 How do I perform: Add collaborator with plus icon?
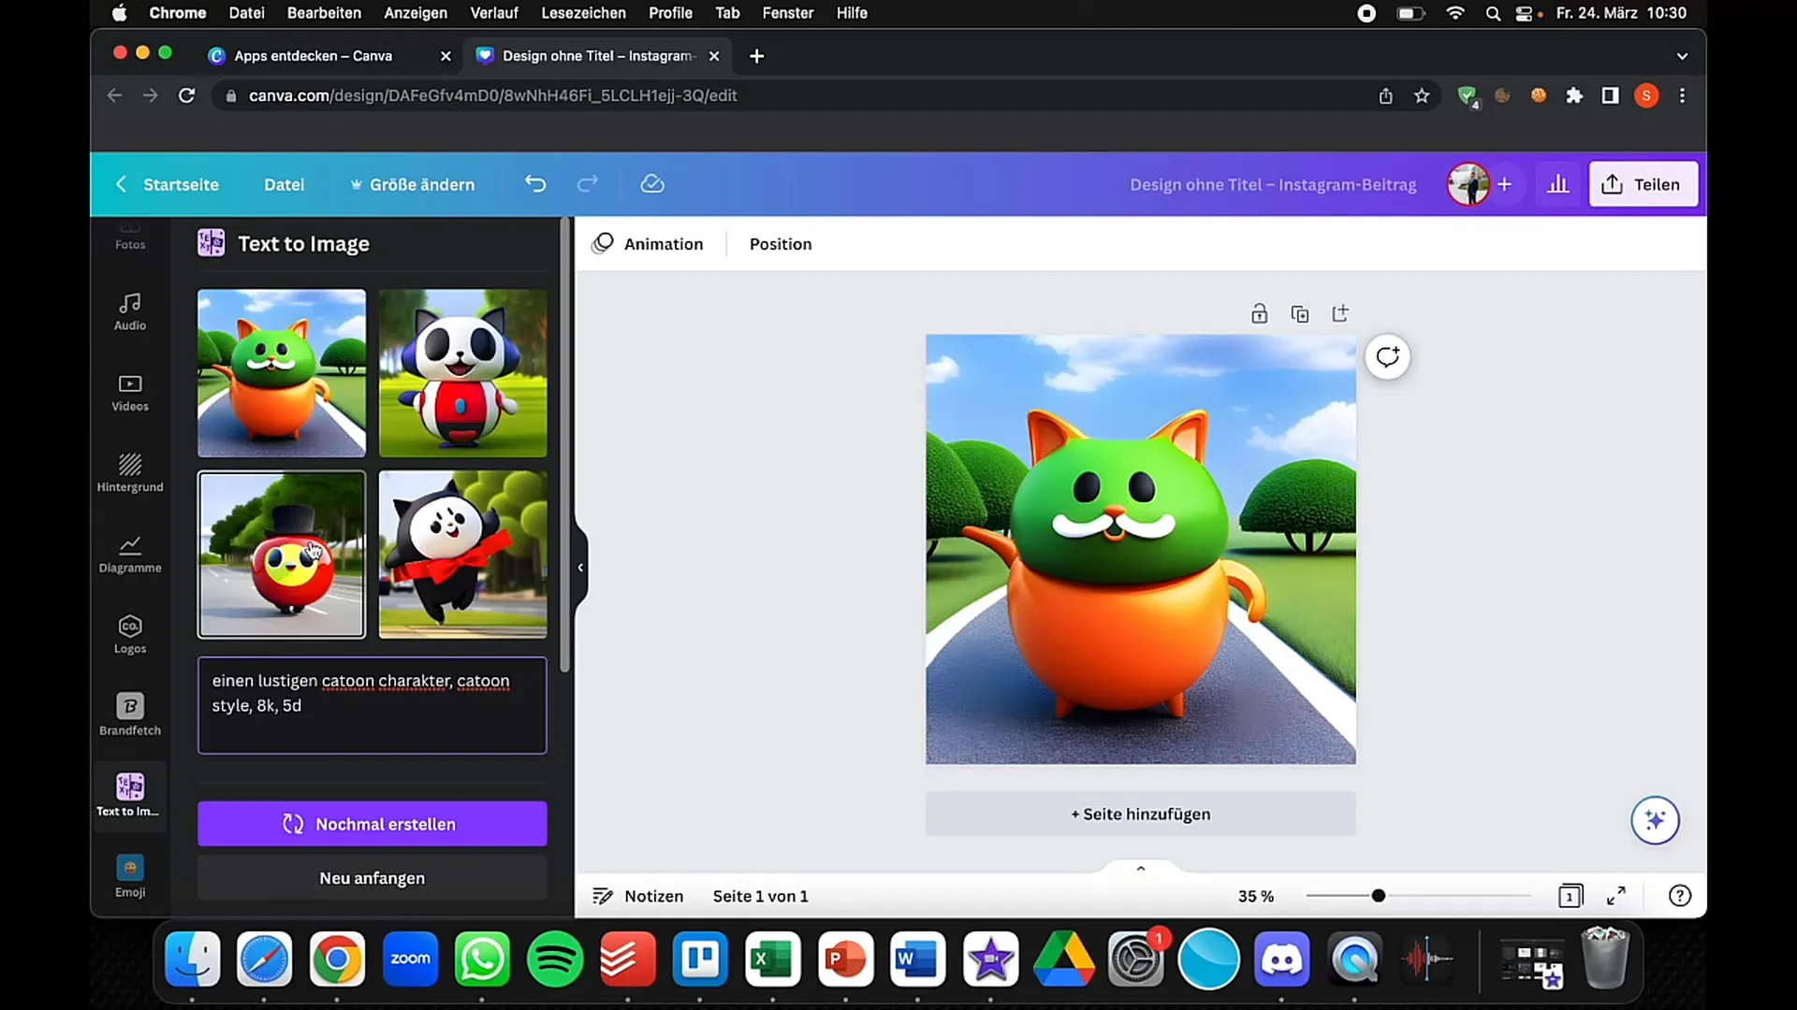[1504, 184]
